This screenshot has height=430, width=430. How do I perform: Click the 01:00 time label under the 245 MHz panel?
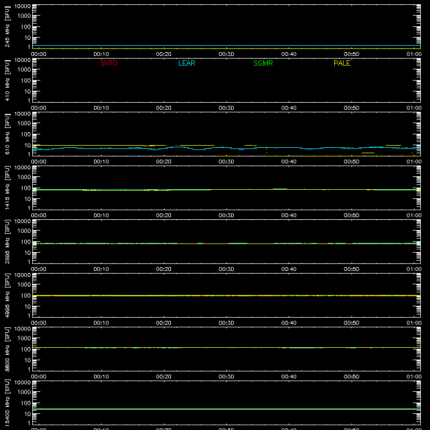pos(414,54)
